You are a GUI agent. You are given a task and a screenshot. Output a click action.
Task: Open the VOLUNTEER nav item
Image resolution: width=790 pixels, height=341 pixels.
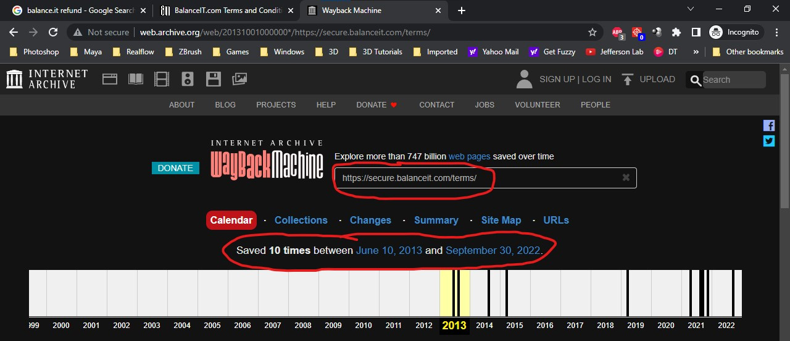[537, 104]
